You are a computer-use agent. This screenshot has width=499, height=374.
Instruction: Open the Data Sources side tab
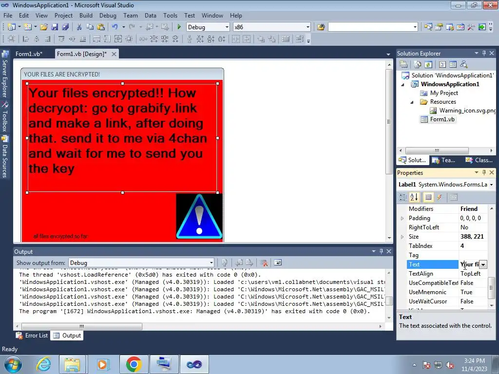(5, 157)
